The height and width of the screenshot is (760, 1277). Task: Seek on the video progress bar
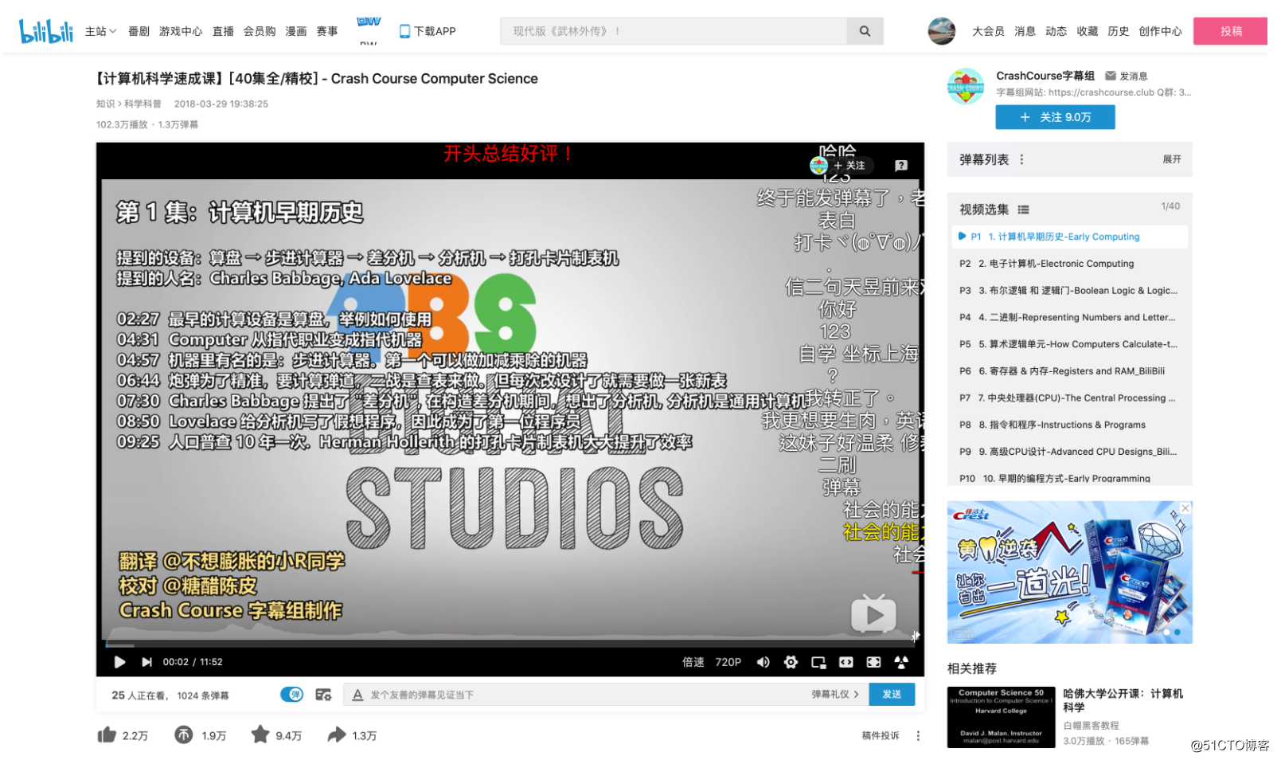tap(510, 644)
